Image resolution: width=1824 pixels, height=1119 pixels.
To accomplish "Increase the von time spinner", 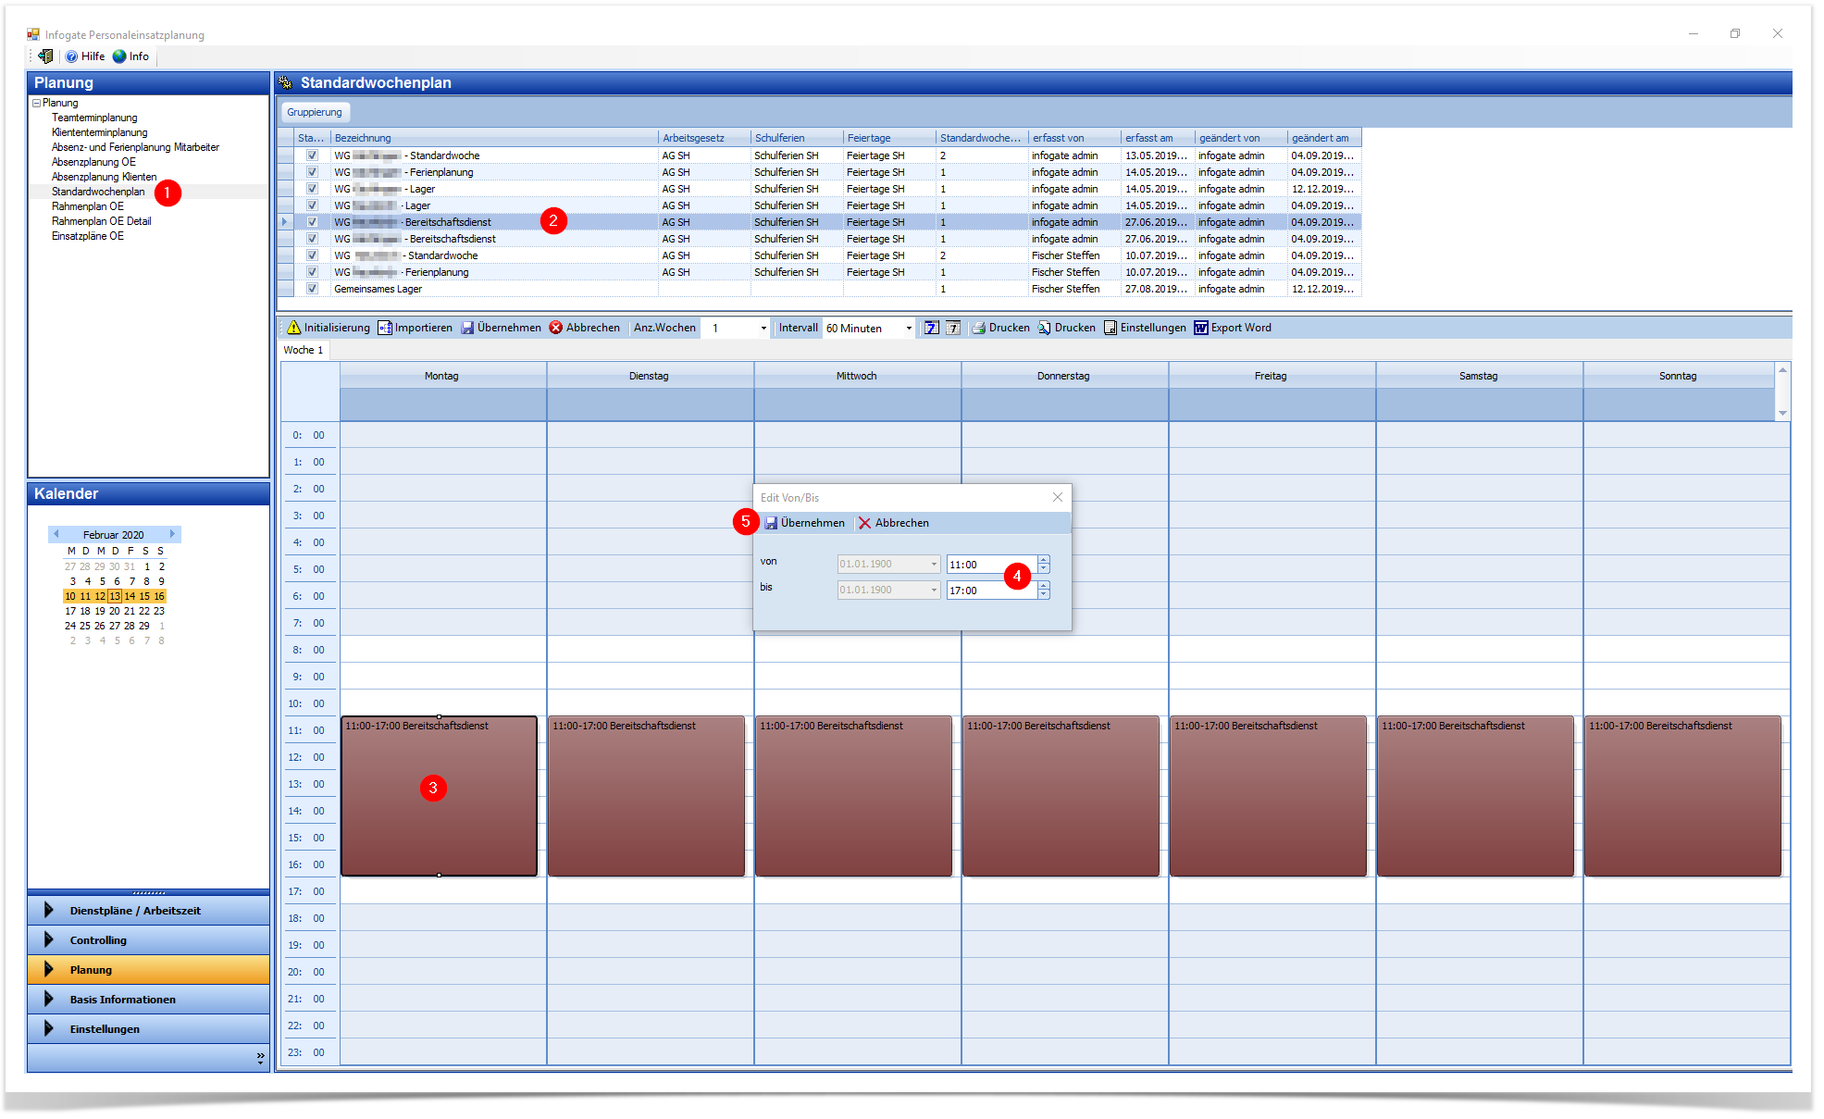I will pyautogui.click(x=1044, y=560).
